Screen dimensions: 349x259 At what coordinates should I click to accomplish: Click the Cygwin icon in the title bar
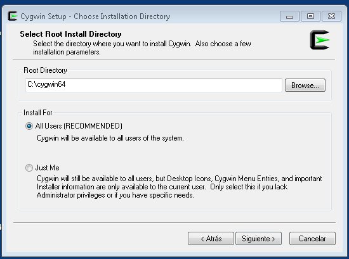pos(13,16)
